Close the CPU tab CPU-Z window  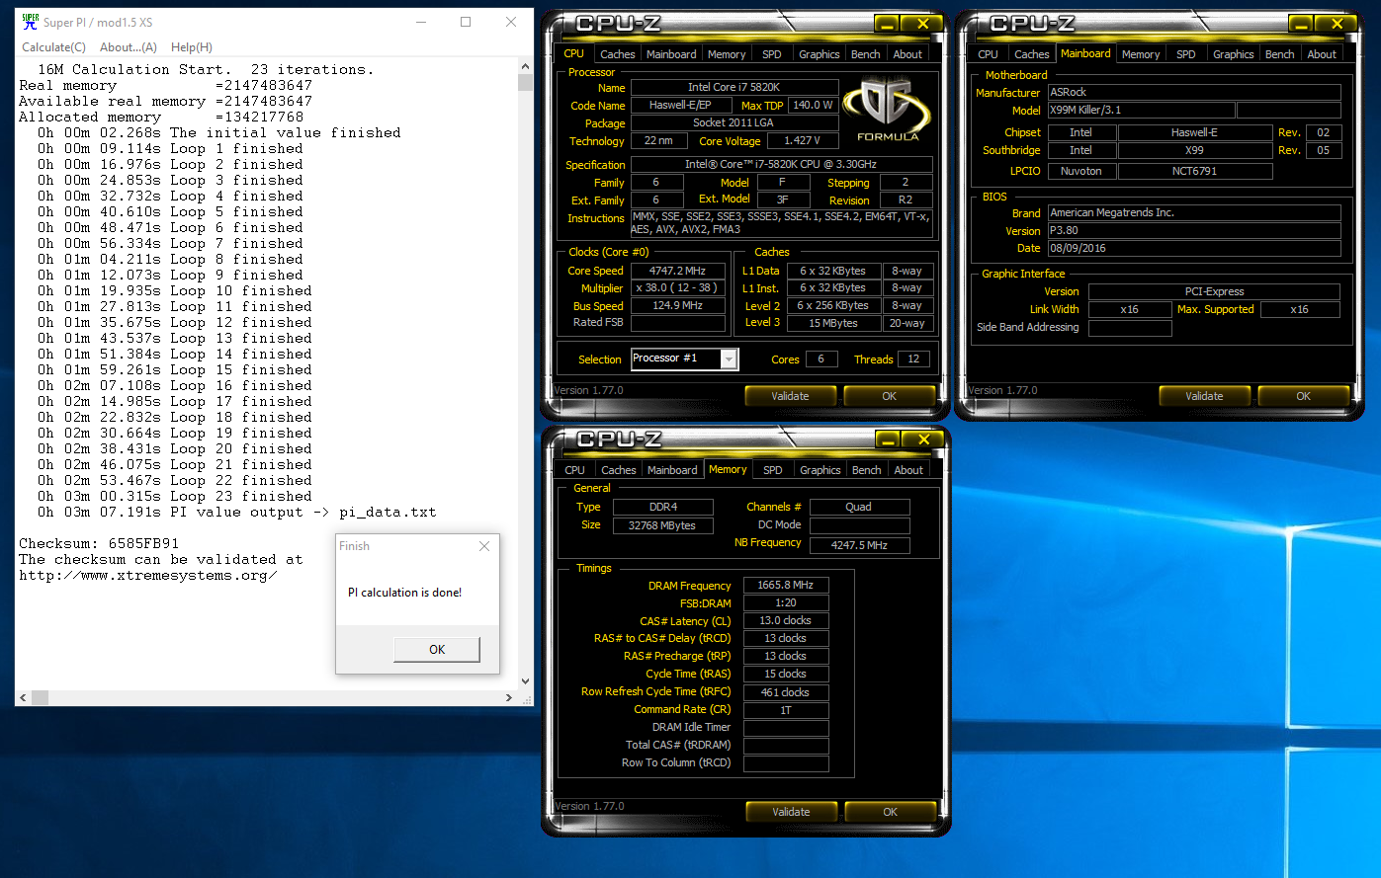point(923,25)
